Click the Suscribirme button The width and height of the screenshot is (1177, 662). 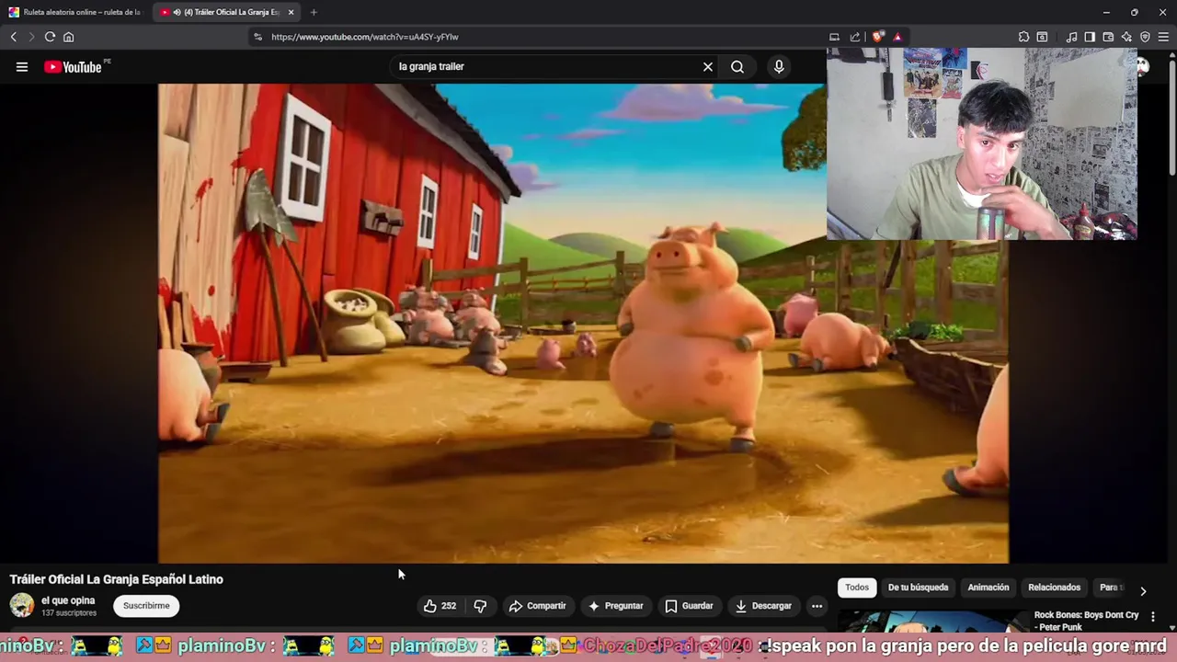coord(146,606)
